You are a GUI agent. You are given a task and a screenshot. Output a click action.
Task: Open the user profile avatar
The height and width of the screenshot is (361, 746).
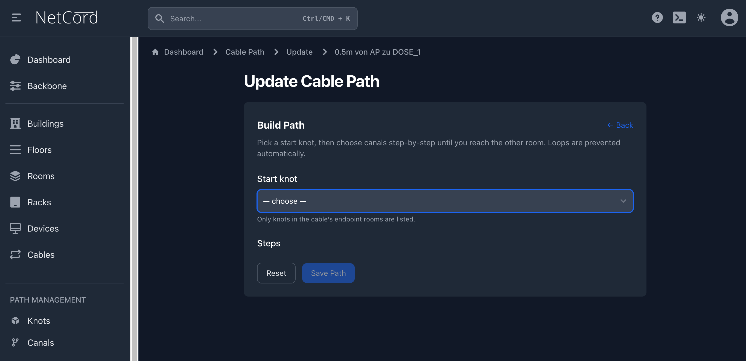coord(729,18)
